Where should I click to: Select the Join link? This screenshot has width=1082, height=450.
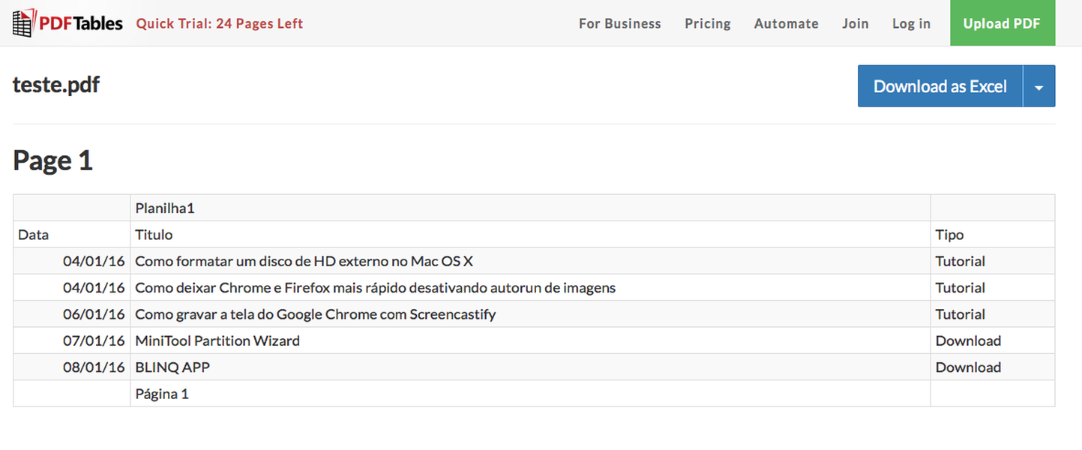coord(855,23)
